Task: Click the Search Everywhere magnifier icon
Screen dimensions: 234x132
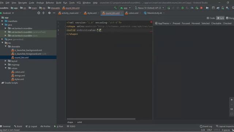Action: [x=233, y=8]
